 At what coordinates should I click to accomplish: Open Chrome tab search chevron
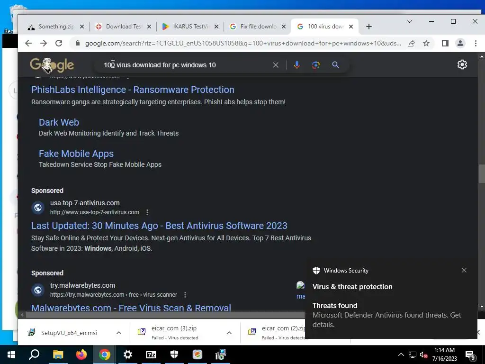click(x=410, y=21)
